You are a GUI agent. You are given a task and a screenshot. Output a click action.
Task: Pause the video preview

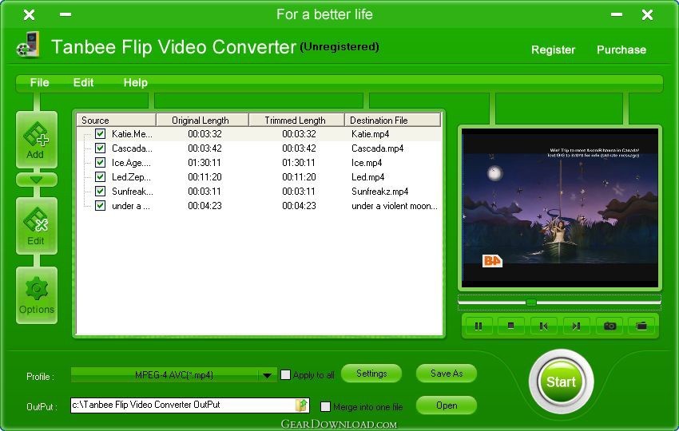pyautogui.click(x=478, y=326)
